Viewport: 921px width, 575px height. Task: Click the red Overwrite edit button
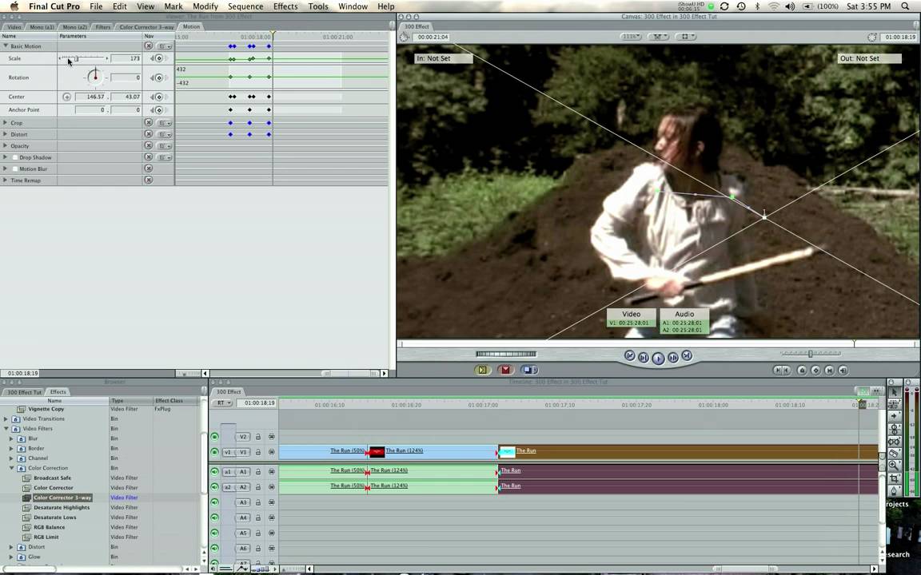coord(506,370)
